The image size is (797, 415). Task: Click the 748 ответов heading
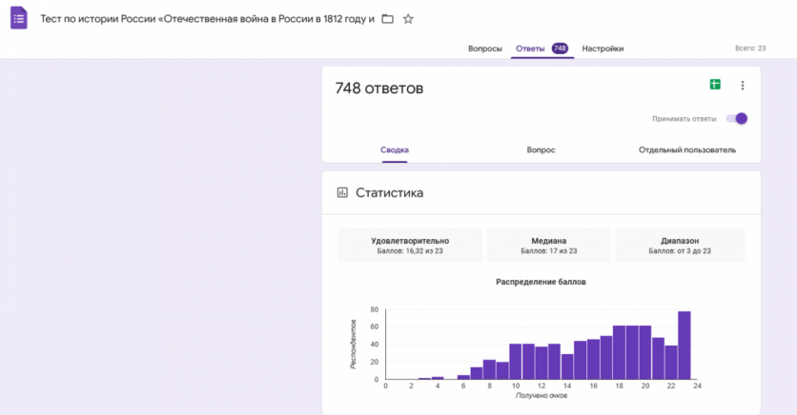pos(379,89)
